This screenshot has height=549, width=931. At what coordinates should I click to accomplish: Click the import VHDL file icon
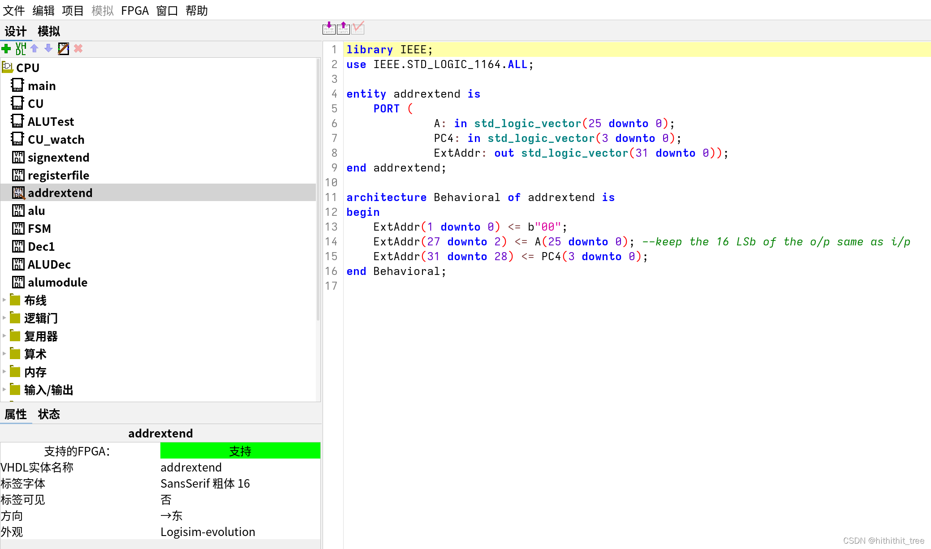[329, 28]
